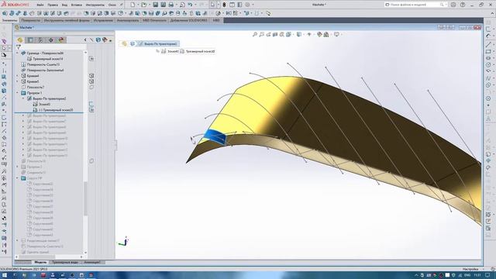The image size is (496, 279).
Task: Click the Save icon in top toolbar
Action: point(155,5)
